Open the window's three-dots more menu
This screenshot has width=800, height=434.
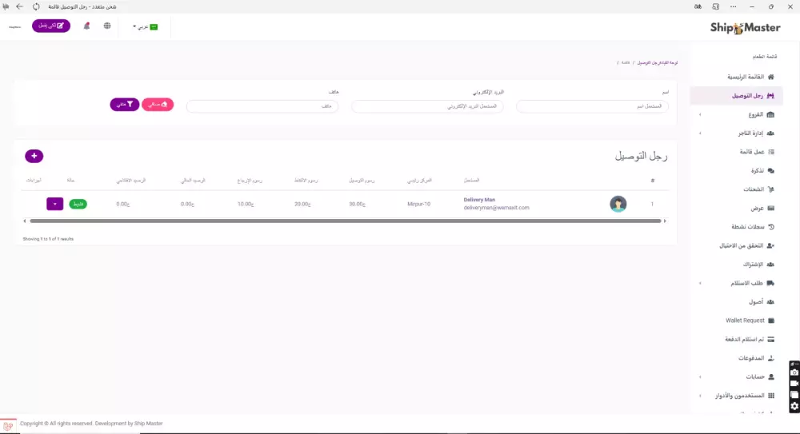733,6
